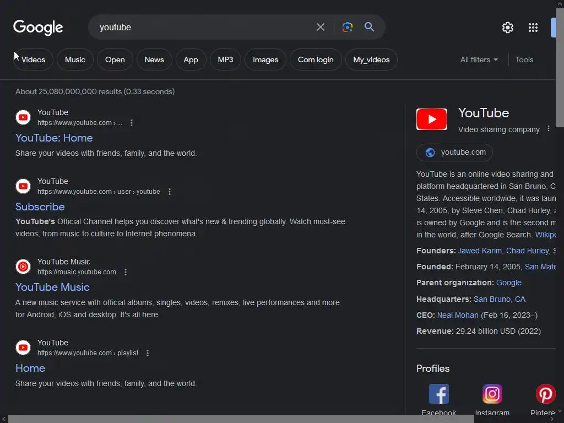Open the Facebook profile icon
This screenshot has width=564, height=423.
coord(438,394)
